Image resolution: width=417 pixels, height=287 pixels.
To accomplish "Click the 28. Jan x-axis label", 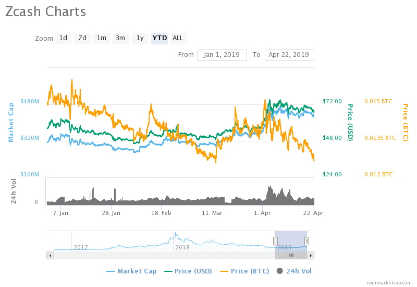I will click(x=111, y=213).
